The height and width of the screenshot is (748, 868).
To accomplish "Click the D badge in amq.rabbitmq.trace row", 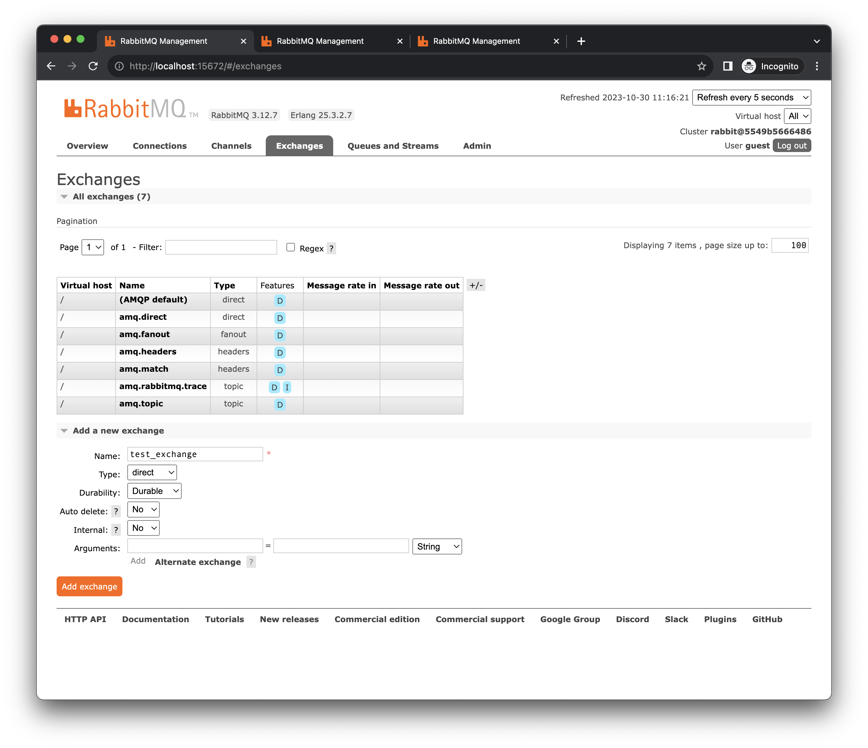I will point(274,387).
